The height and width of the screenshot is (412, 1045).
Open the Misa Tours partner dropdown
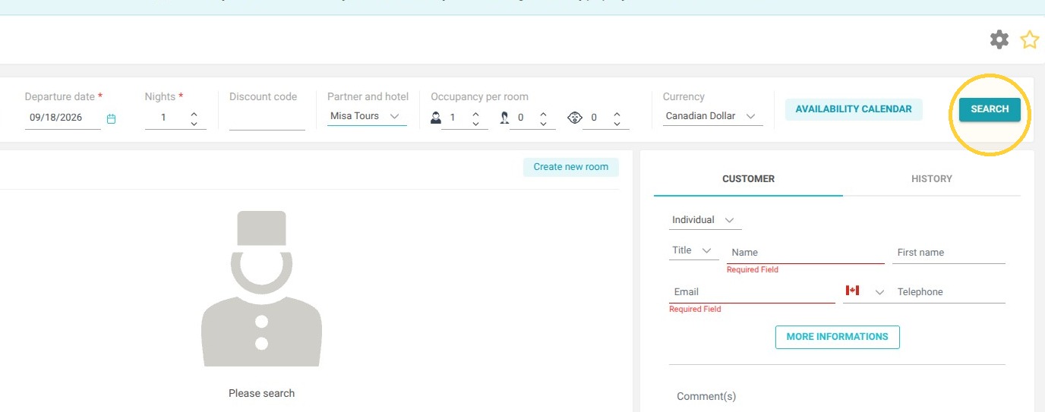[367, 116]
